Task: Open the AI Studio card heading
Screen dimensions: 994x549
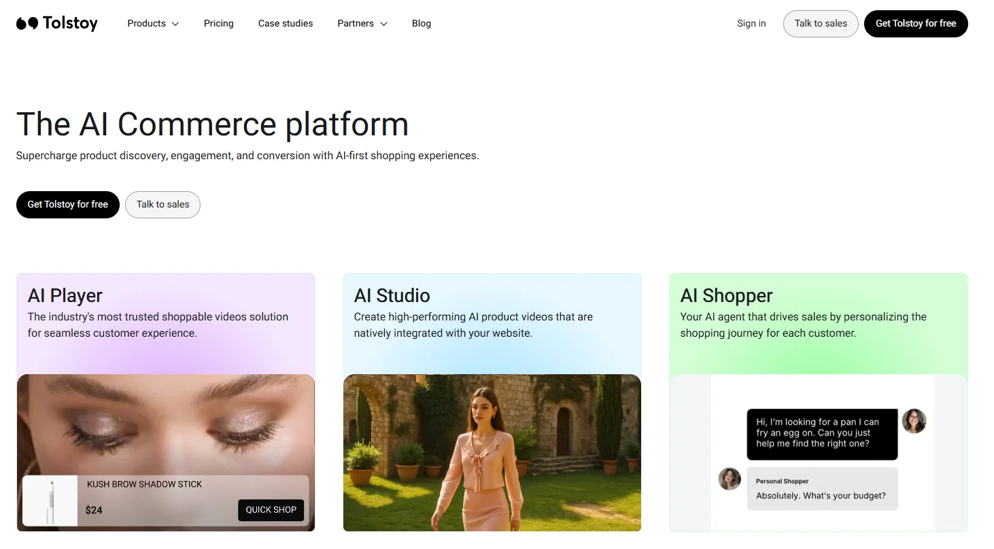Action: pos(392,295)
